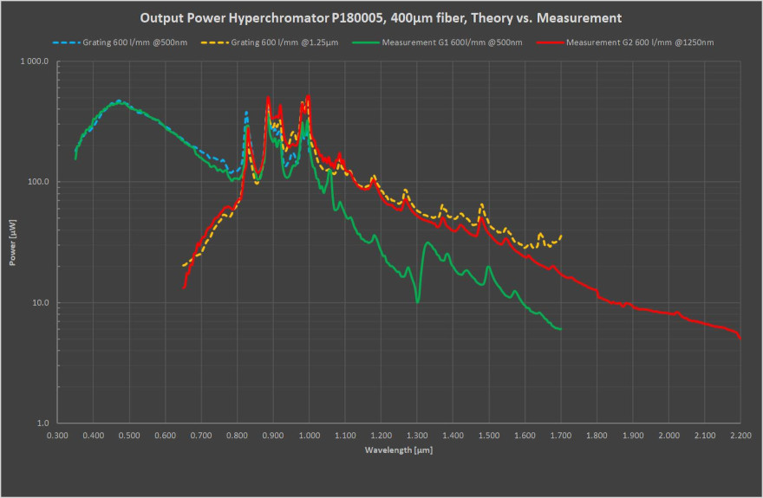Click the x-axis label '1.200'
The image size is (763, 498).
point(381,436)
